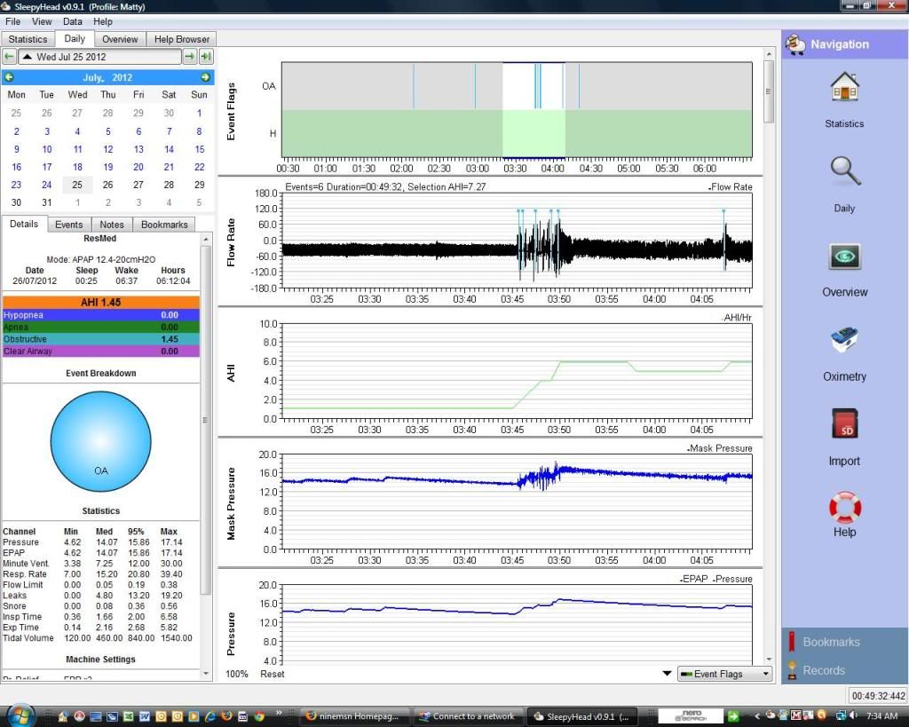Viewport: 909px width, 727px height.
Task: Click Reset zoom button
Action: click(273, 674)
